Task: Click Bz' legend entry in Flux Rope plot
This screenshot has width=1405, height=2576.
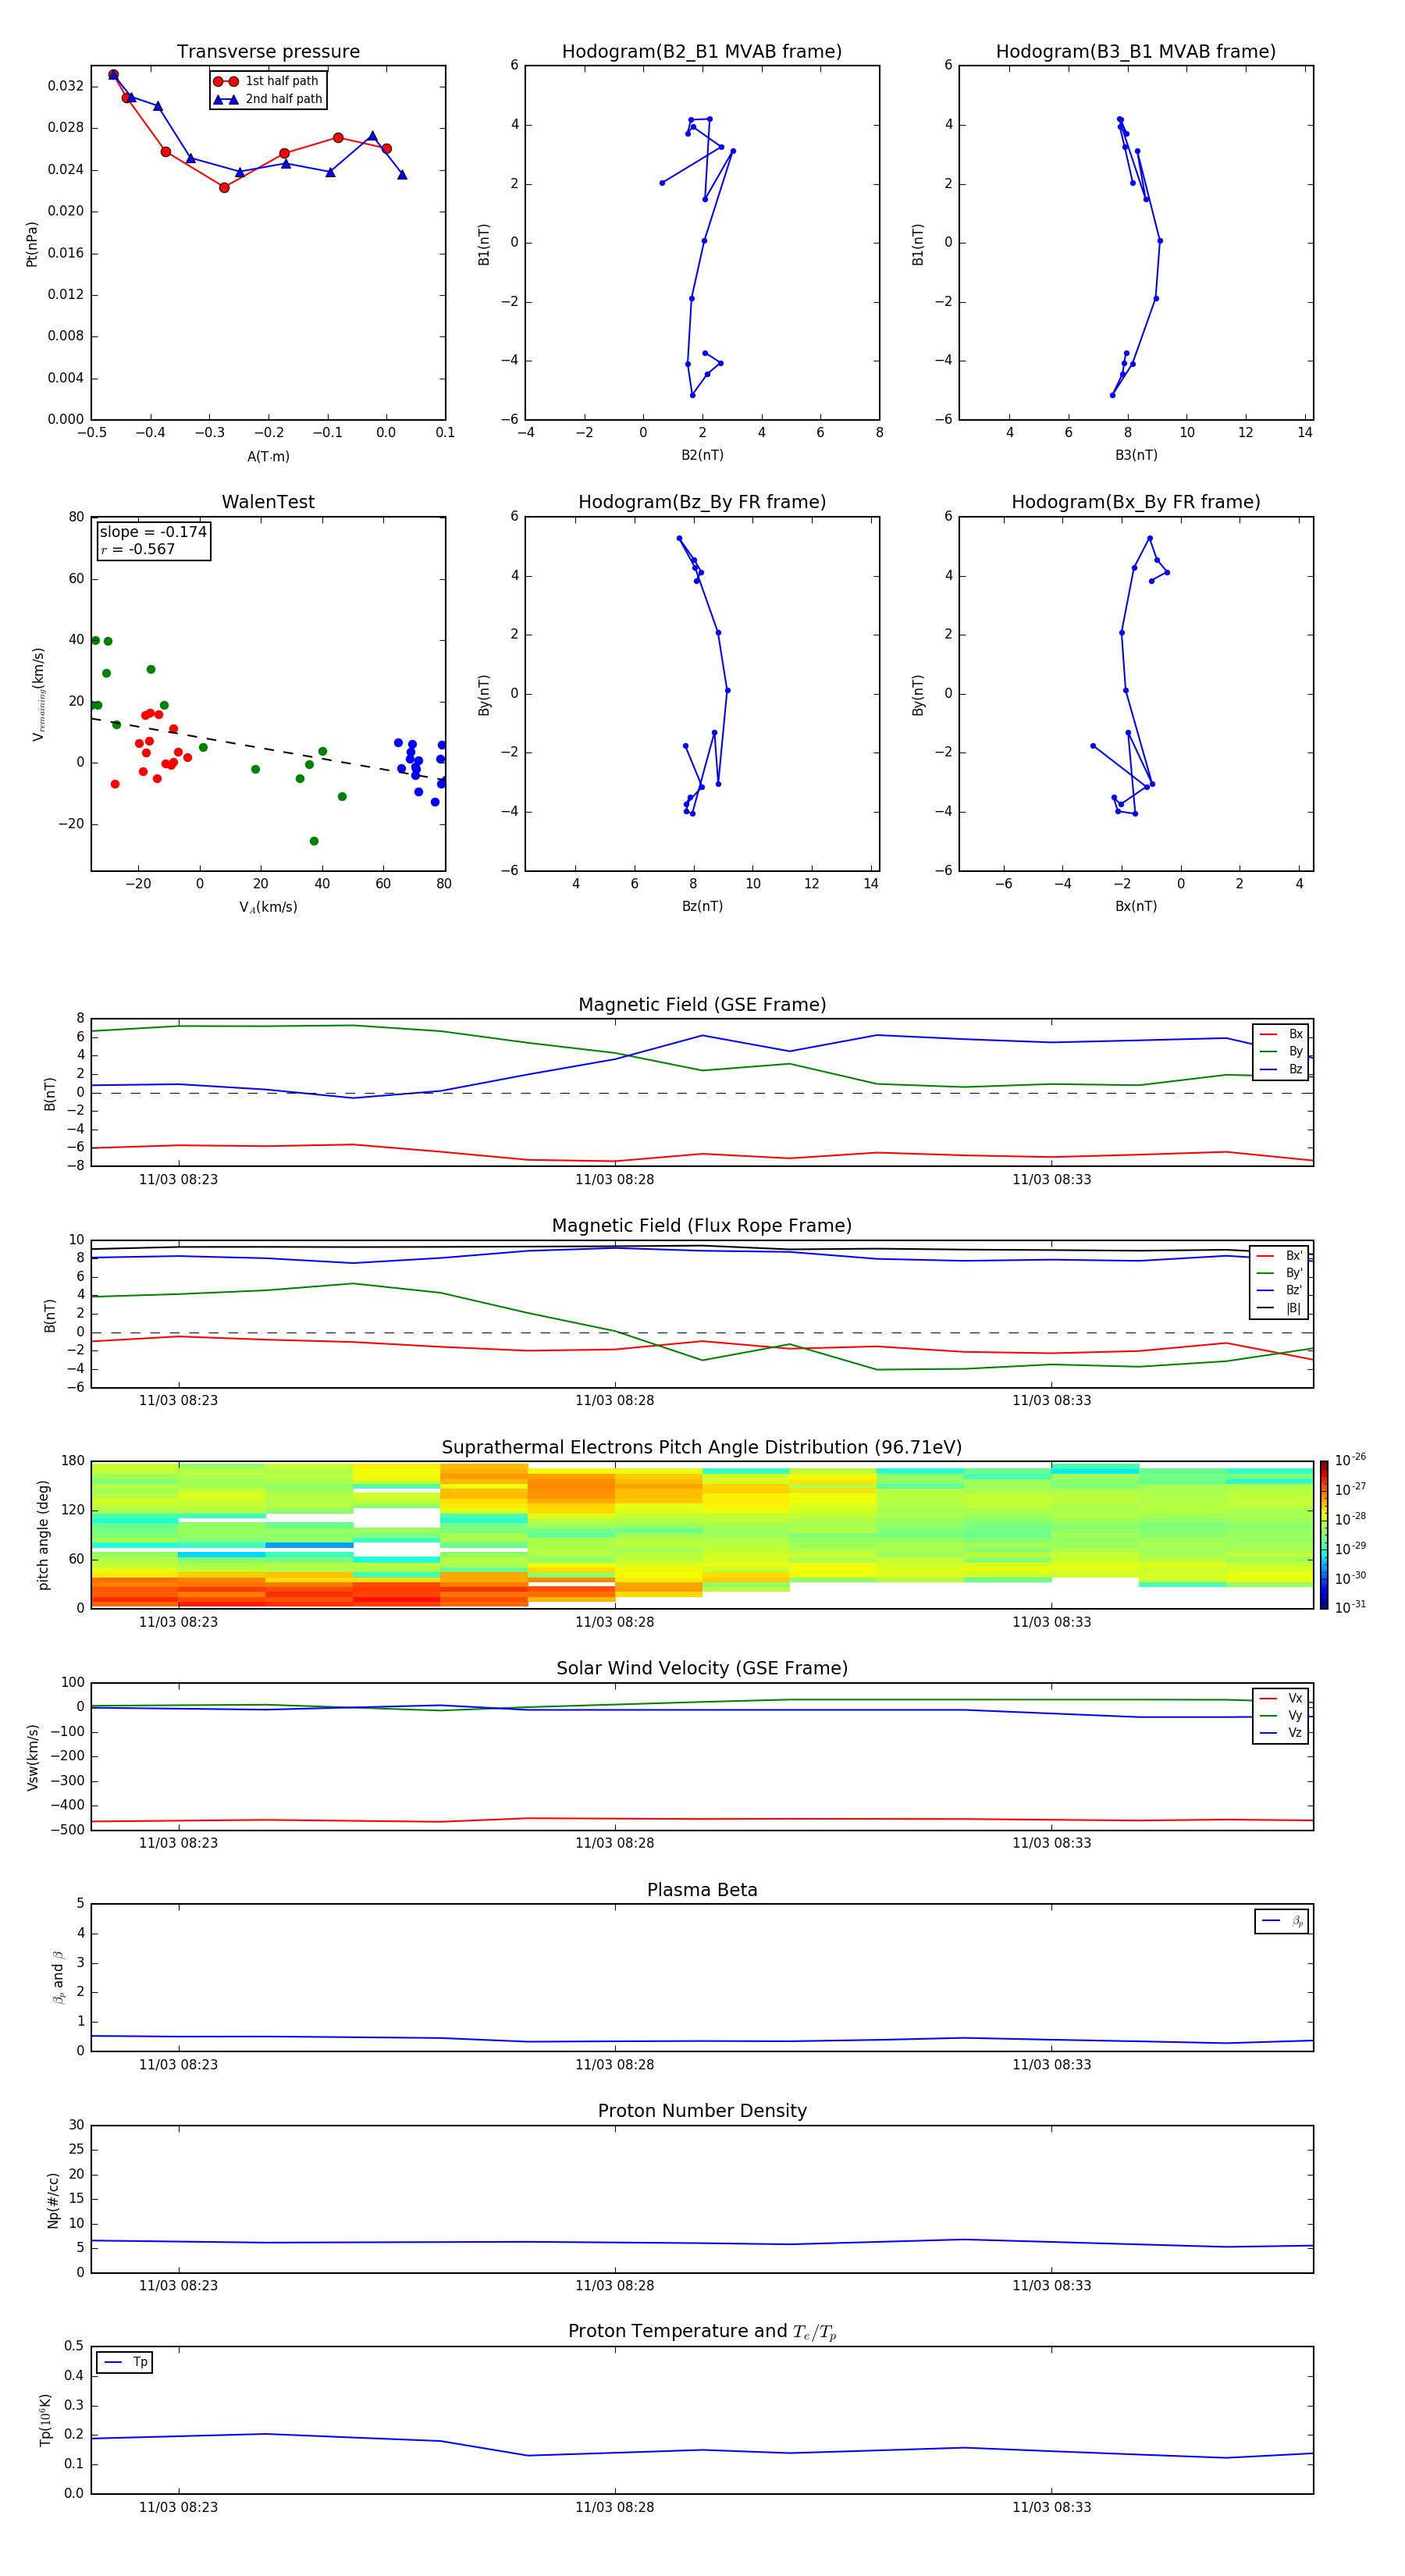Action: (1280, 1291)
